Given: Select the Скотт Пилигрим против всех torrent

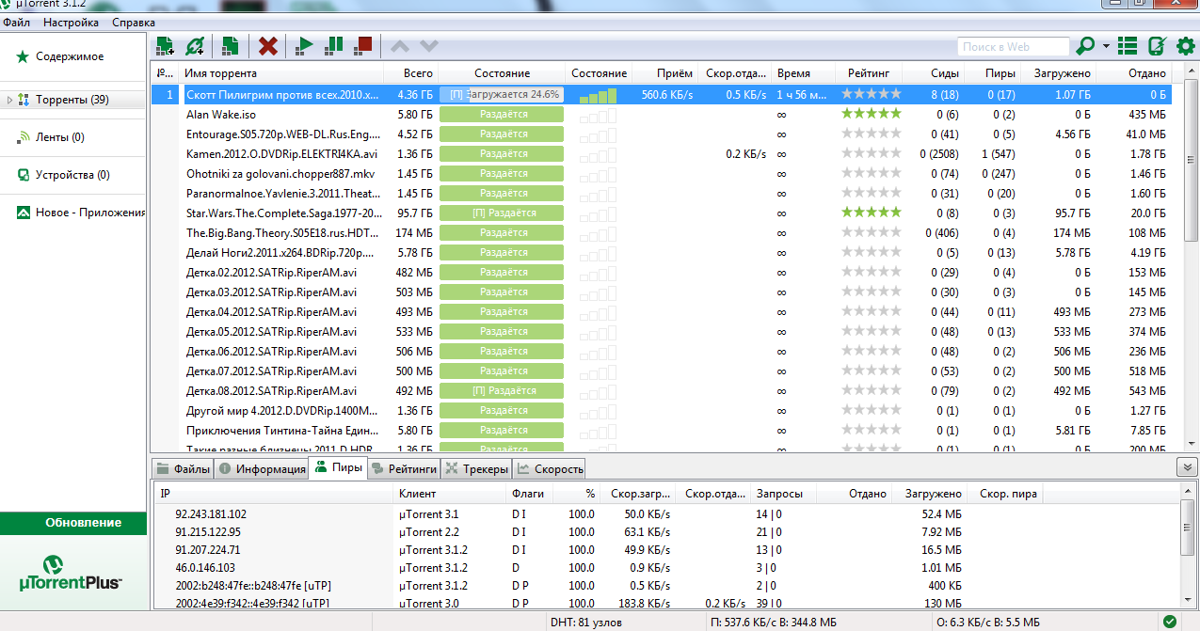Looking at the screenshot, I should pos(661,94).
